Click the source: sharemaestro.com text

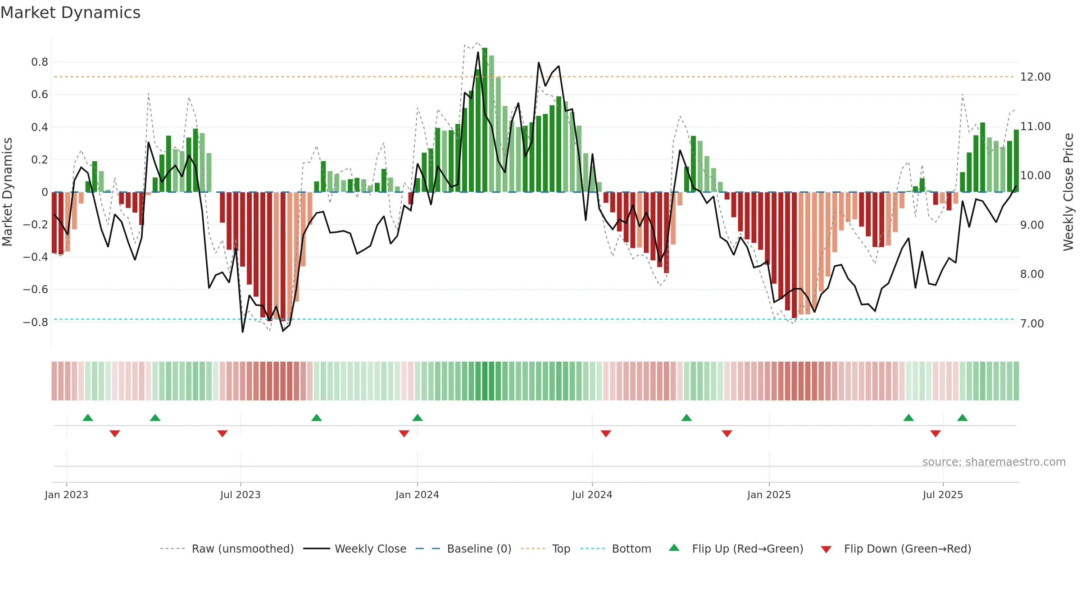[x=994, y=462]
